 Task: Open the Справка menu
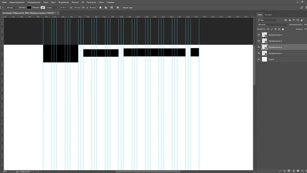click(110, 2)
